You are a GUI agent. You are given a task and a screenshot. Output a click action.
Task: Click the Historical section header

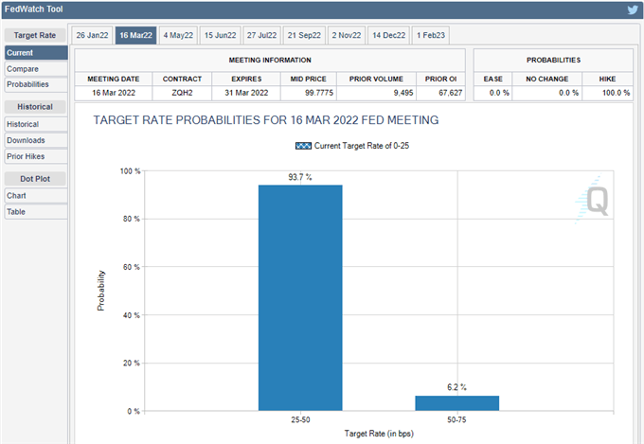click(35, 107)
